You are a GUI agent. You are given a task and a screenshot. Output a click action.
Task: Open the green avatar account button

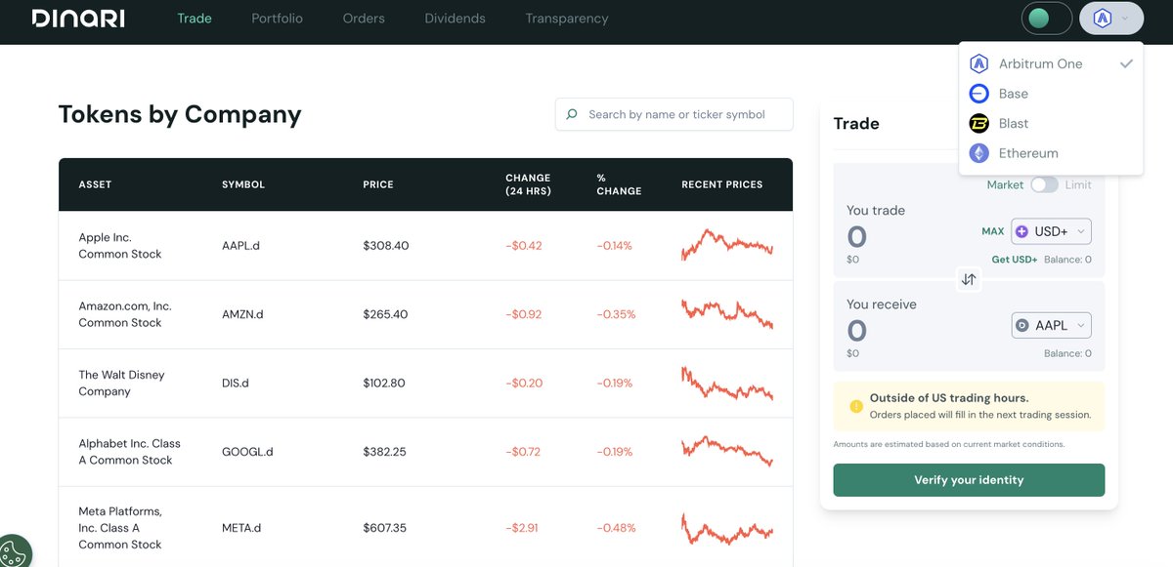pos(1047,19)
